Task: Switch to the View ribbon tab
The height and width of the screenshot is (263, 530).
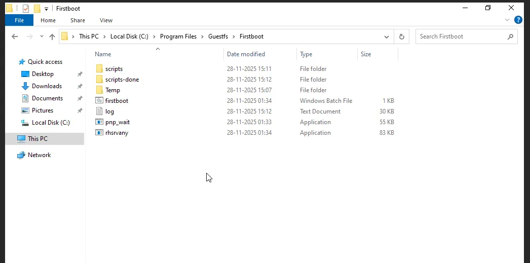Action: pos(106,20)
